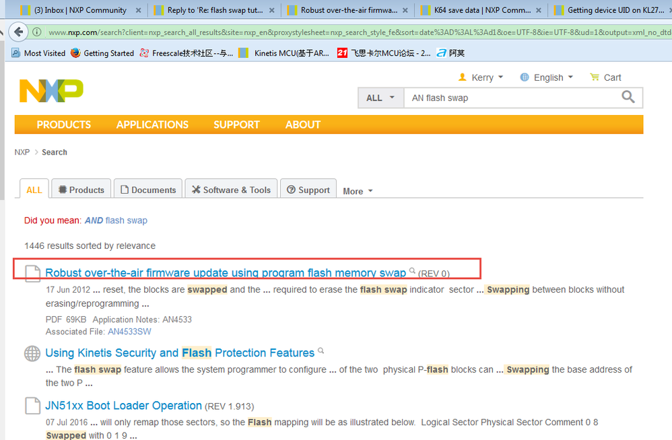Click the browser back arrow button

(18, 32)
